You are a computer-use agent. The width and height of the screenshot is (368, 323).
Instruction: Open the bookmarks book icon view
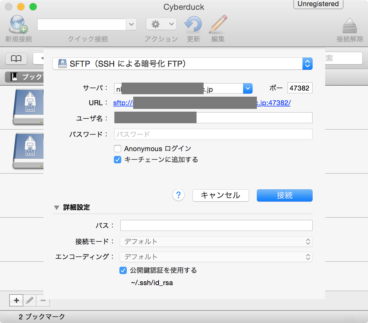point(16,58)
